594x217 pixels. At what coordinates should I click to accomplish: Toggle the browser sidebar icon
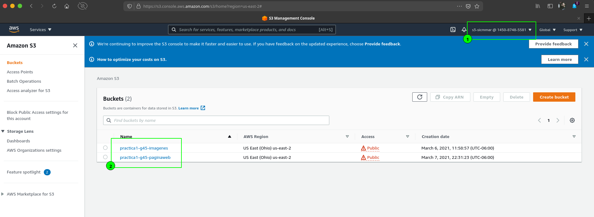point(550,6)
